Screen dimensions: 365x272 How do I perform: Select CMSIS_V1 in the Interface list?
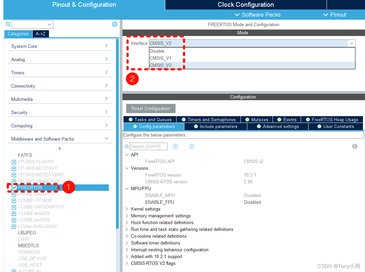coord(252,58)
